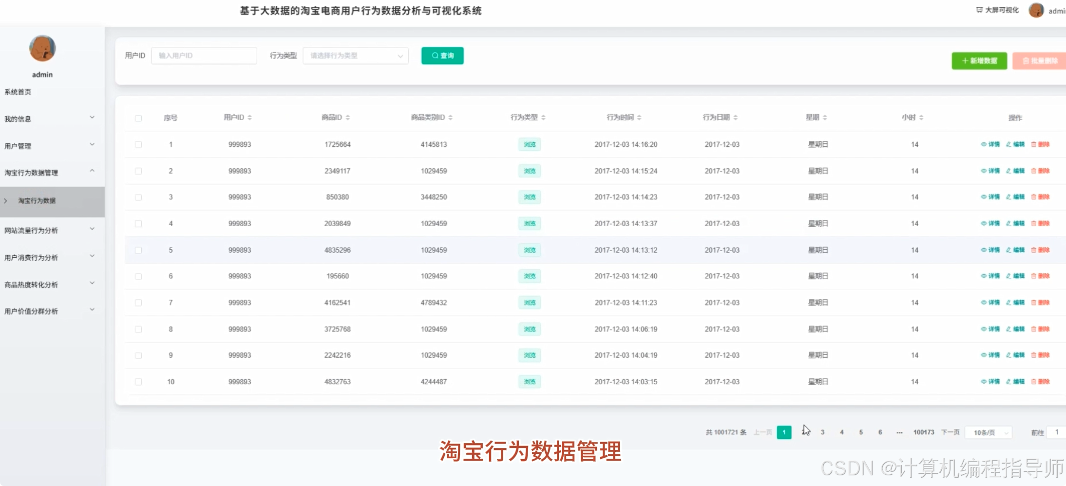The width and height of the screenshot is (1066, 486).
Task: Click 编辑 for row 6
Action: [1015, 276]
